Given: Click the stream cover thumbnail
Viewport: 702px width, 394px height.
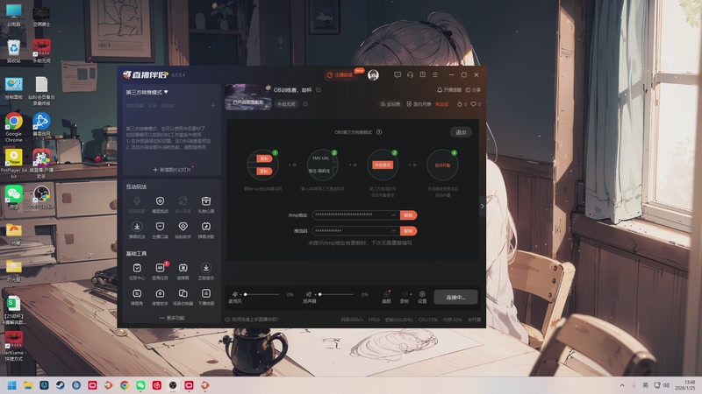Looking at the screenshot, I should click(248, 96).
